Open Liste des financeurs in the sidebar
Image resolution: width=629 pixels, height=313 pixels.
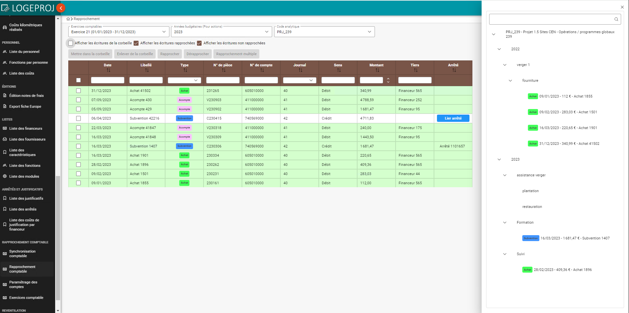tap(26, 128)
